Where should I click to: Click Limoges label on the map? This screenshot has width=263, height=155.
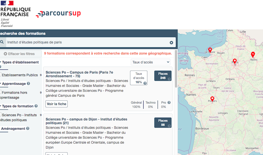(x=223, y=113)
